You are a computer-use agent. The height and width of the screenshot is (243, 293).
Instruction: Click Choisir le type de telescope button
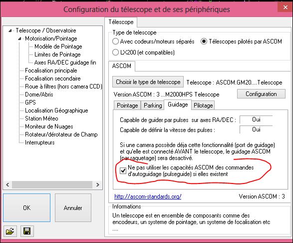click(148, 82)
